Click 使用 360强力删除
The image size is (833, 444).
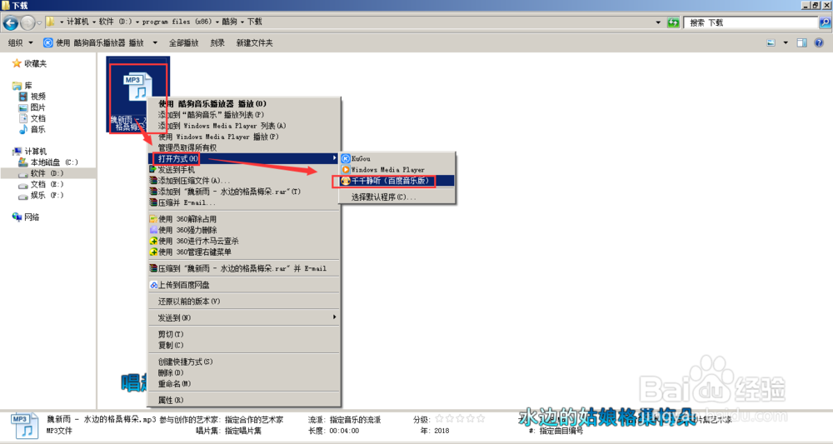tap(244, 230)
